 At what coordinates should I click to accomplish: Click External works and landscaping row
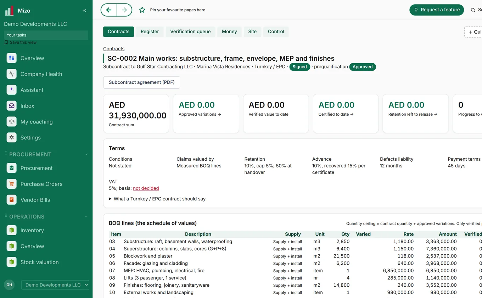(x=295, y=293)
